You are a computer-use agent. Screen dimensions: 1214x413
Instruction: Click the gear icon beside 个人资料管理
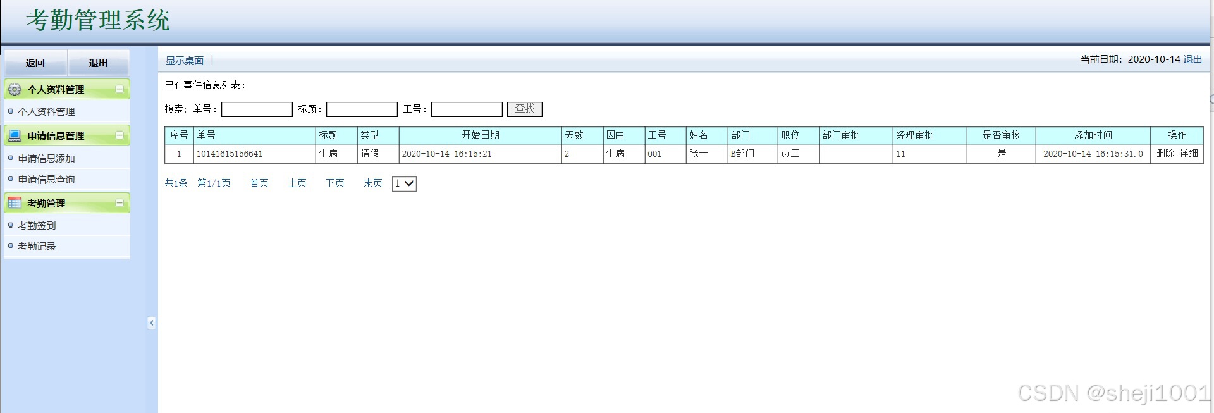point(15,89)
